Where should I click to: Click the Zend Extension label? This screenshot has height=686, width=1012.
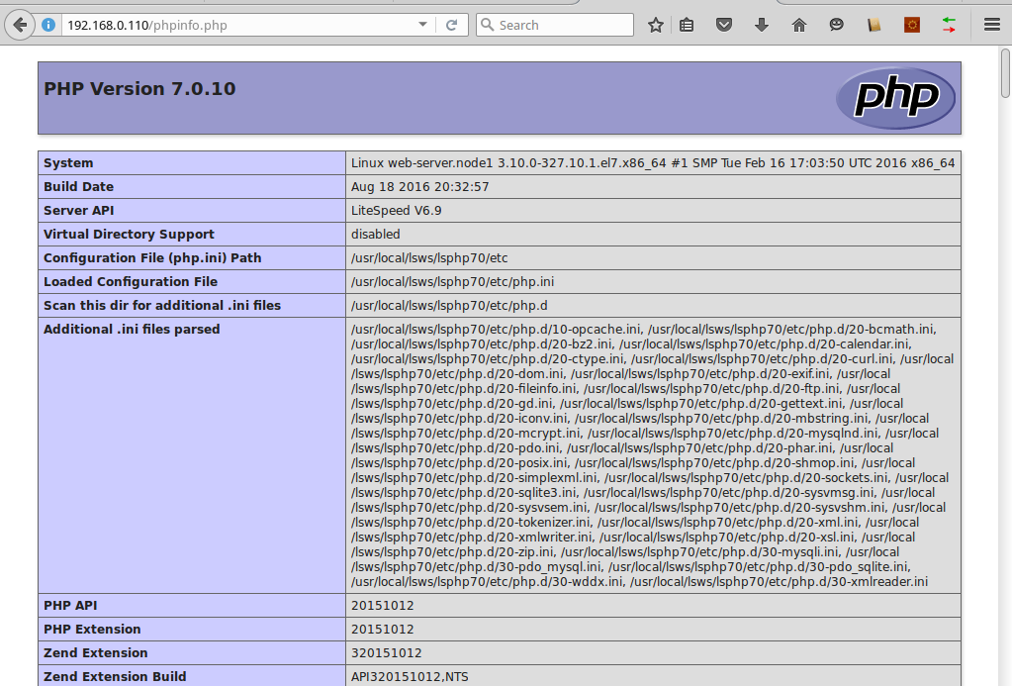click(x=96, y=653)
